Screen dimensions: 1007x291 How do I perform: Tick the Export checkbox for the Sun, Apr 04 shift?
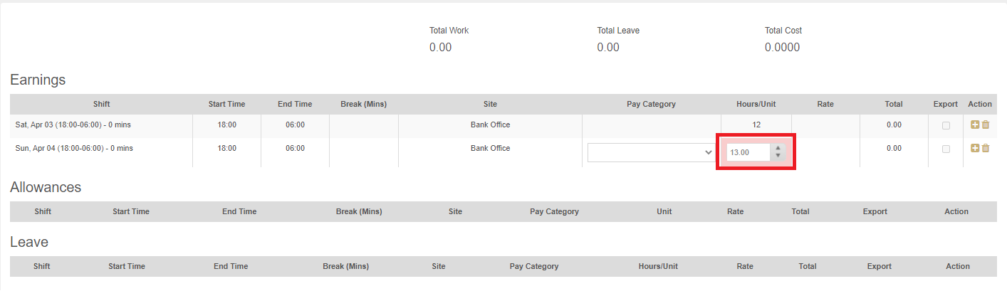(x=946, y=149)
